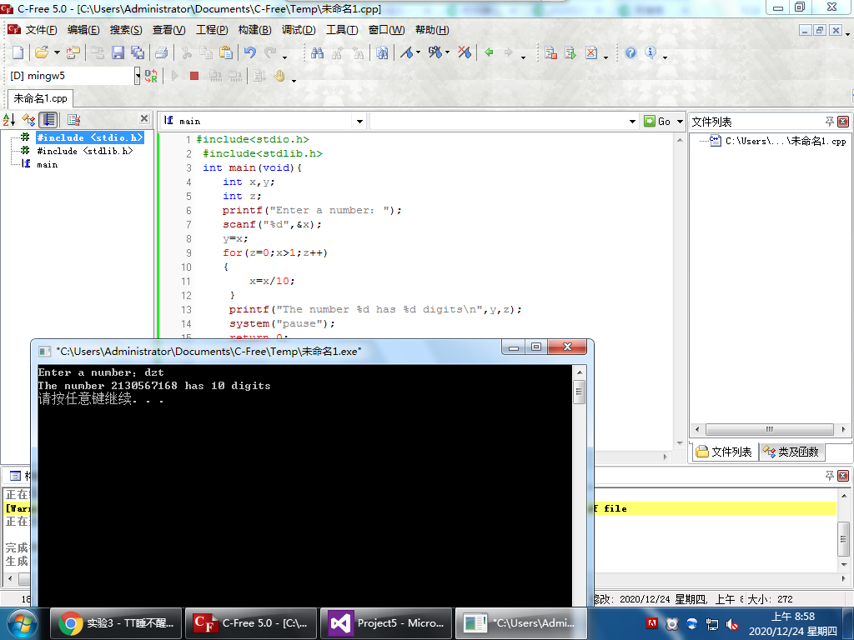Click the Save file floppy icon

[x=118, y=52]
